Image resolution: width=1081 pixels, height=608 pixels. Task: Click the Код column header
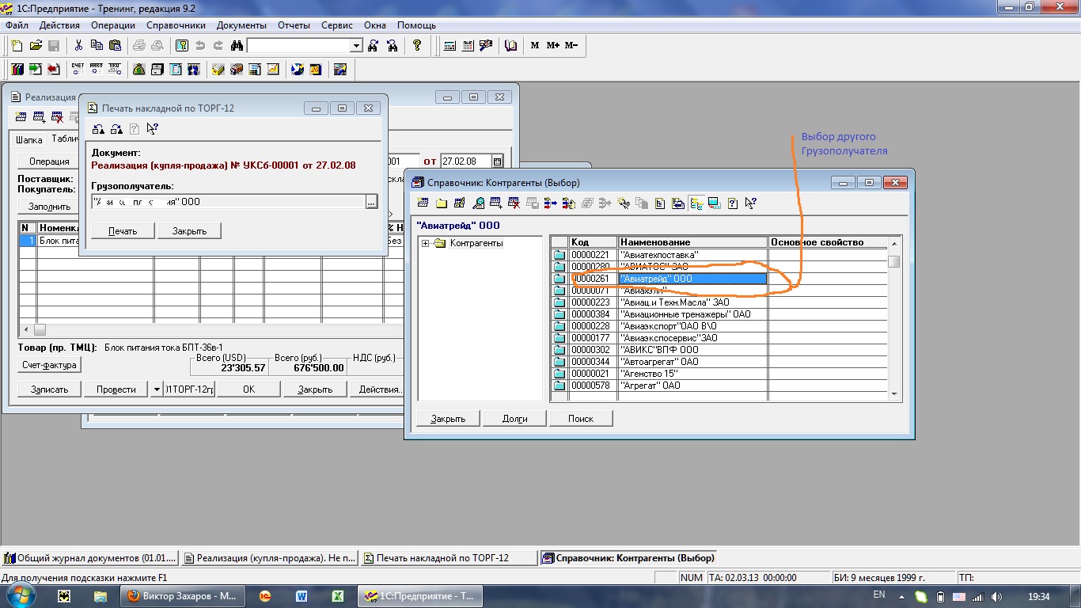(x=593, y=242)
